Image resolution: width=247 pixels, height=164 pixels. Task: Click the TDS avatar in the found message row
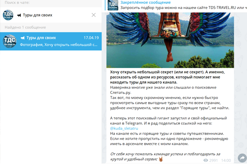click(9, 41)
